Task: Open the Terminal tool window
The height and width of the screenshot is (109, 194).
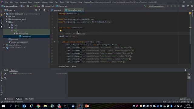Action: (x=9, y=99)
